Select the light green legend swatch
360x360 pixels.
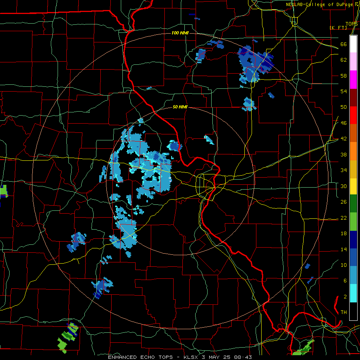353,222
